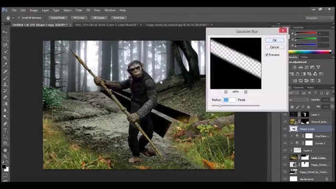The image size is (336, 189).
Task: Click the lock all layer icon
Action: click(309, 107)
